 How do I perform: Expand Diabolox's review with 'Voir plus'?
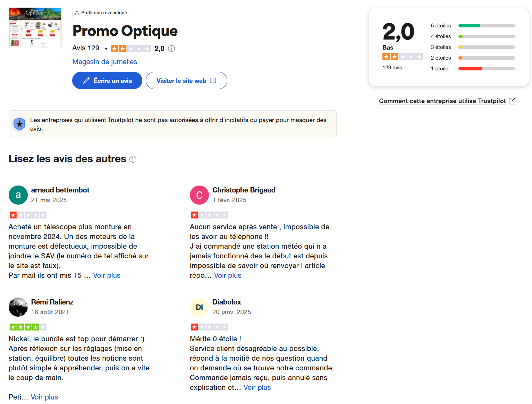click(257, 387)
